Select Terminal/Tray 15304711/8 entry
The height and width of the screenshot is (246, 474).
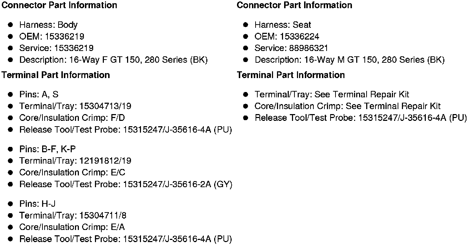pos(73,216)
